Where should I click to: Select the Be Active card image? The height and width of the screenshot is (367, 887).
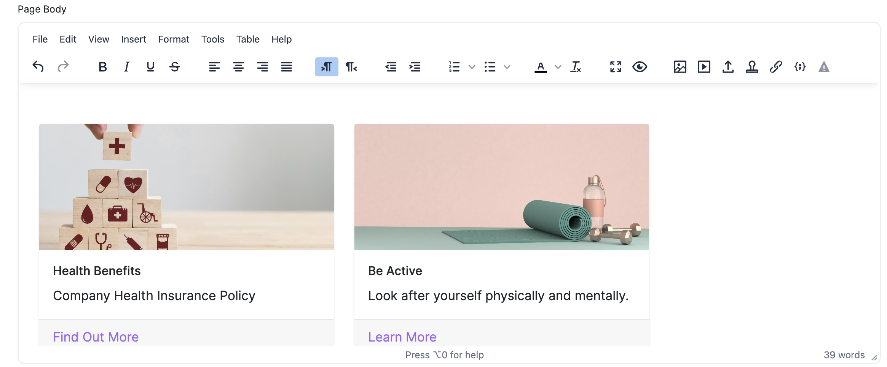coord(502,187)
